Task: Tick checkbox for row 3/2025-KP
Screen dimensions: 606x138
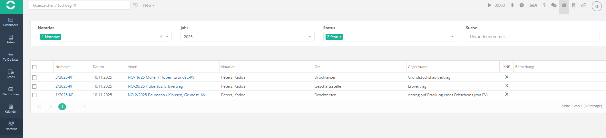Action: coord(34,78)
